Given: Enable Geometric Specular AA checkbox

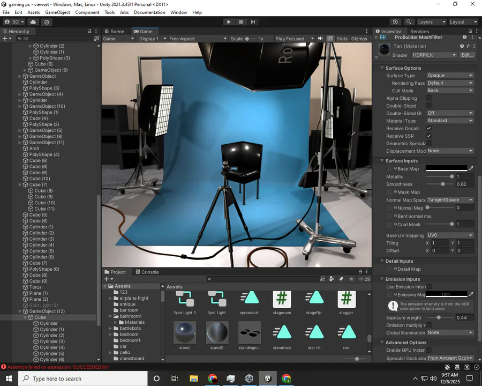Looking at the screenshot, I should (429, 144).
